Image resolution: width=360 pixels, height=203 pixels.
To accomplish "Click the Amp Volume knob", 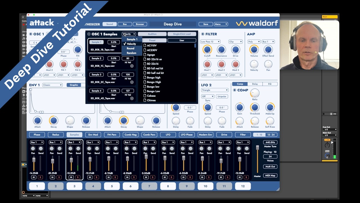I will (x=254, y=50).
